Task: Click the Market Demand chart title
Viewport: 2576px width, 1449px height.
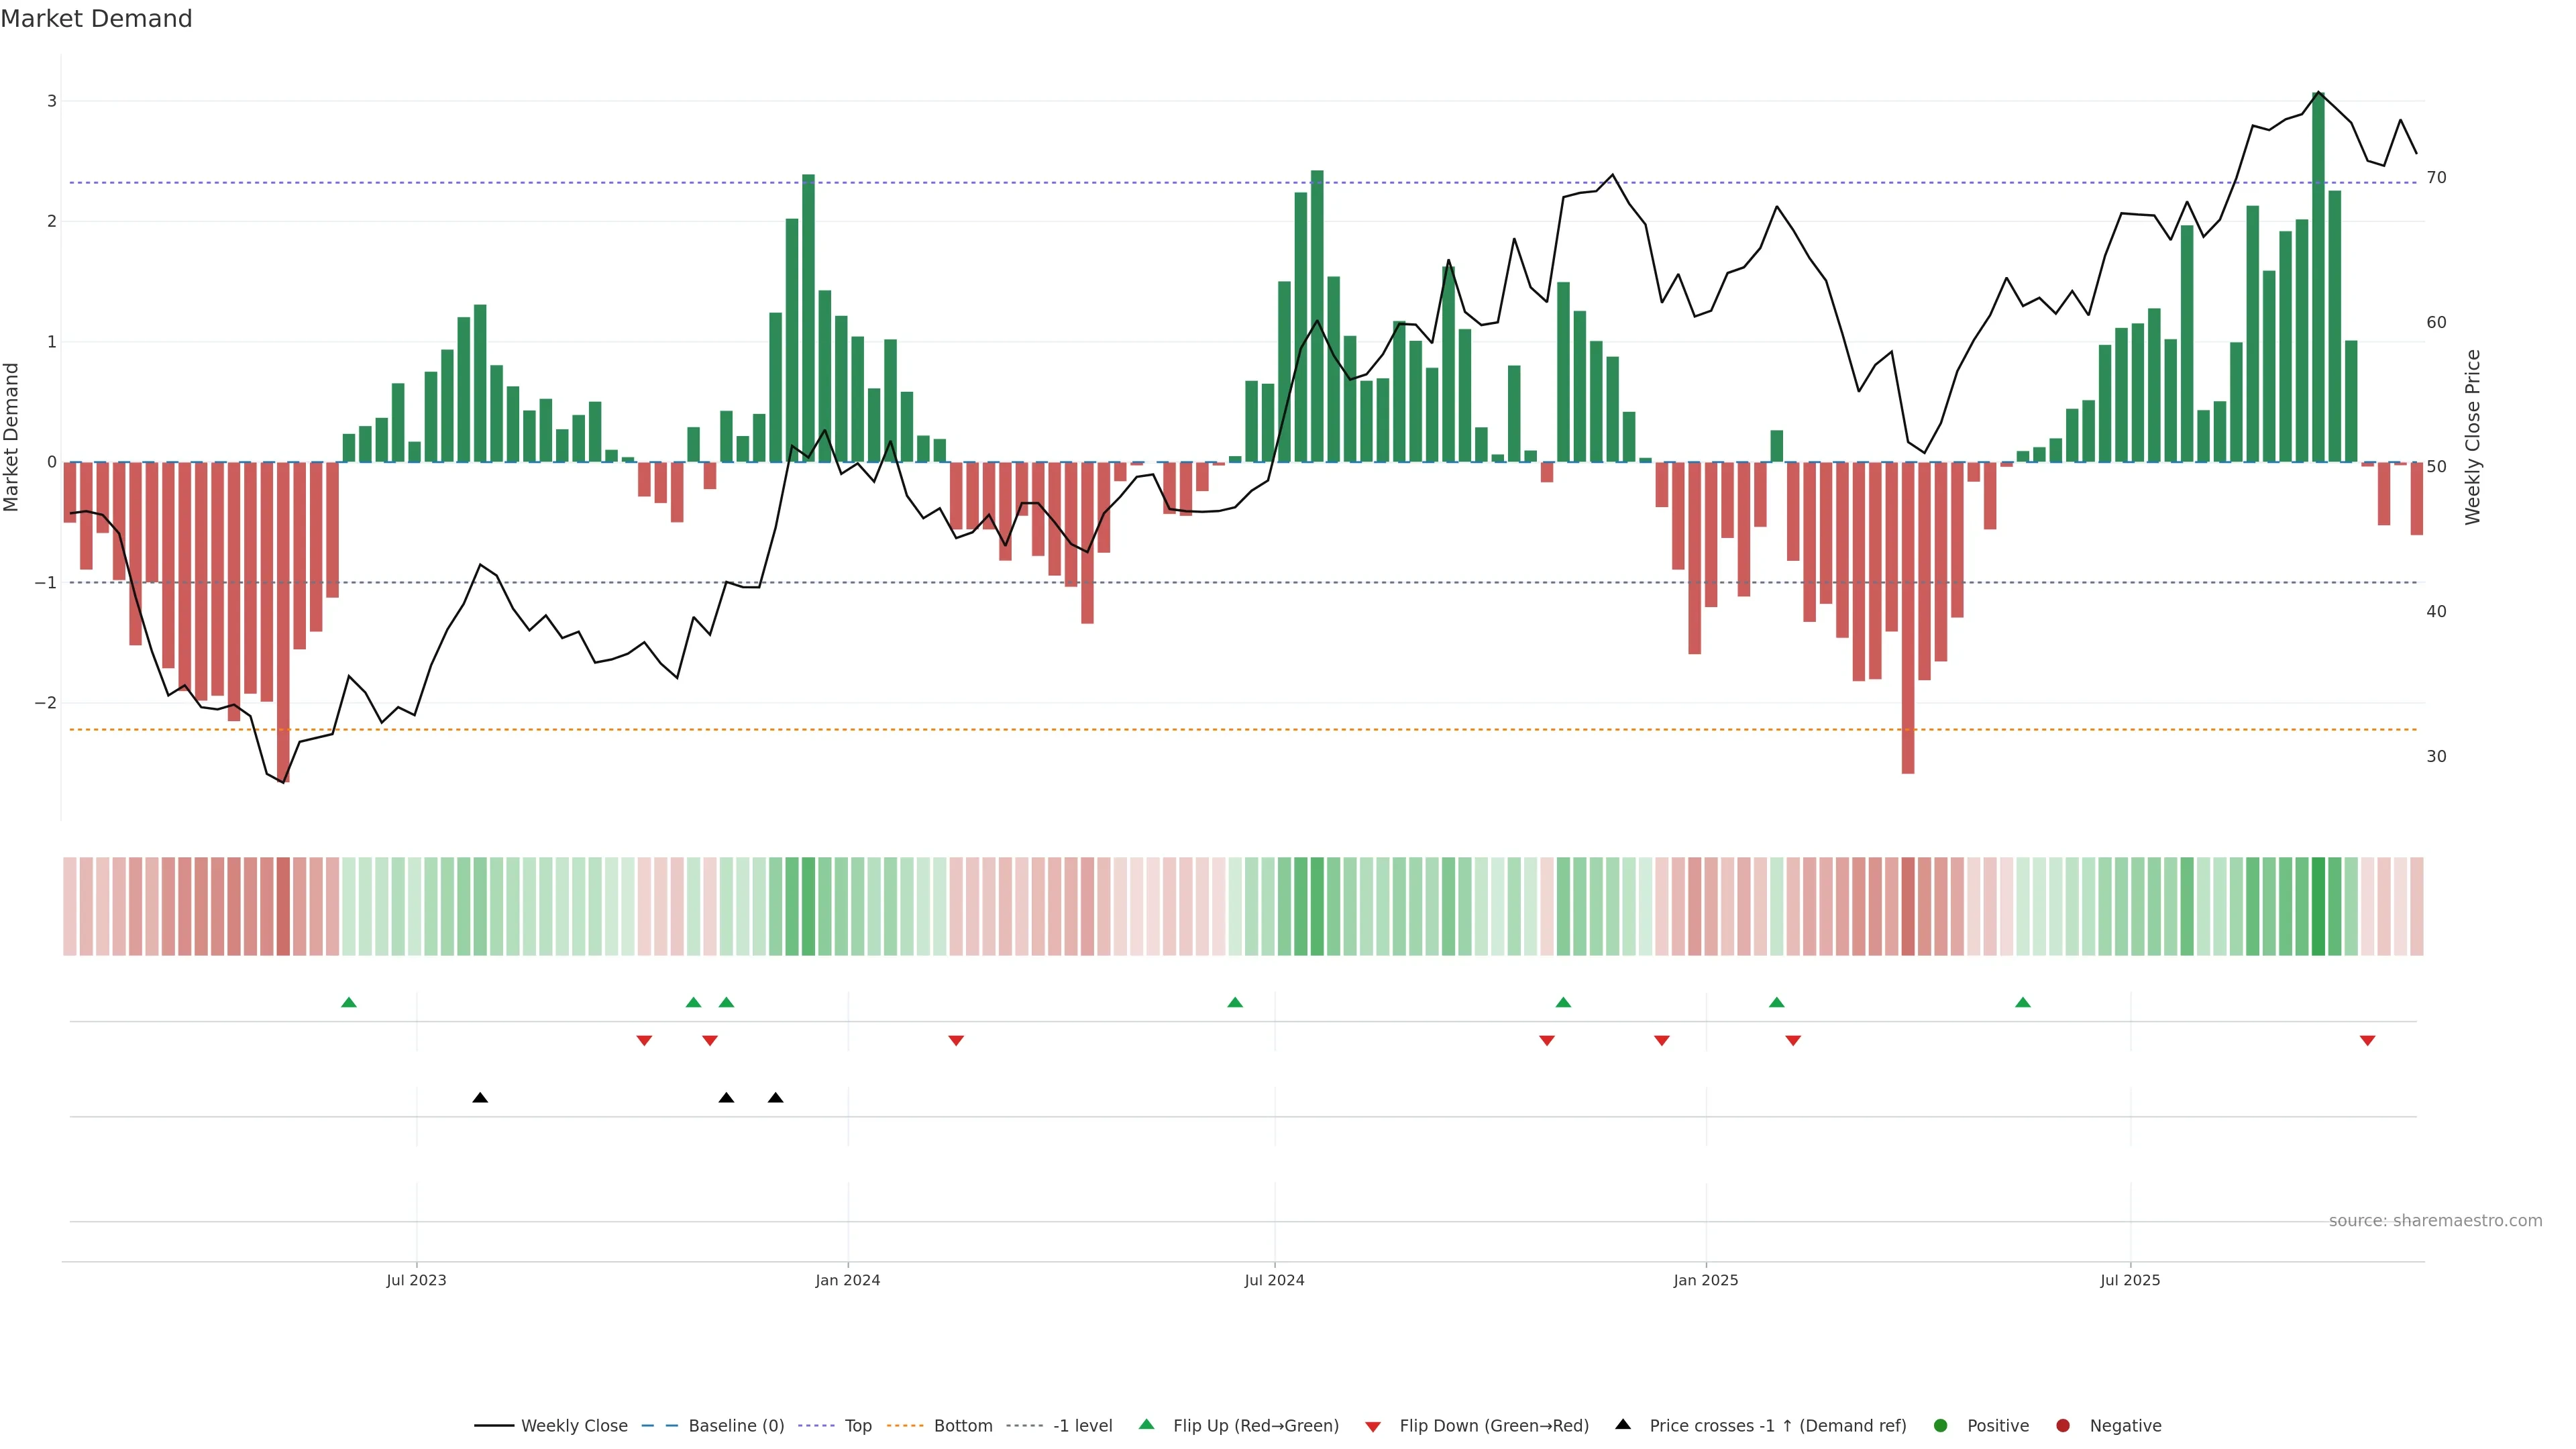Action: coord(96,19)
